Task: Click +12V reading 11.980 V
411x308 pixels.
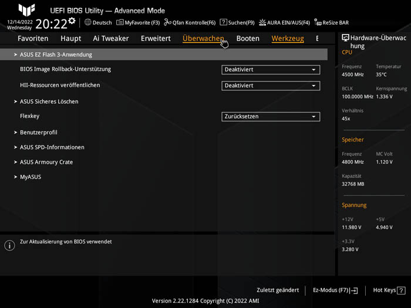Action: 351,228
